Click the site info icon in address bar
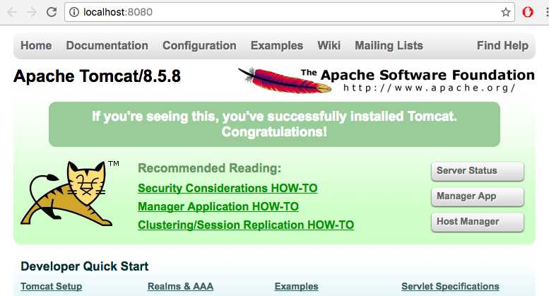Image resolution: width=549 pixels, height=296 pixels. 74,12
